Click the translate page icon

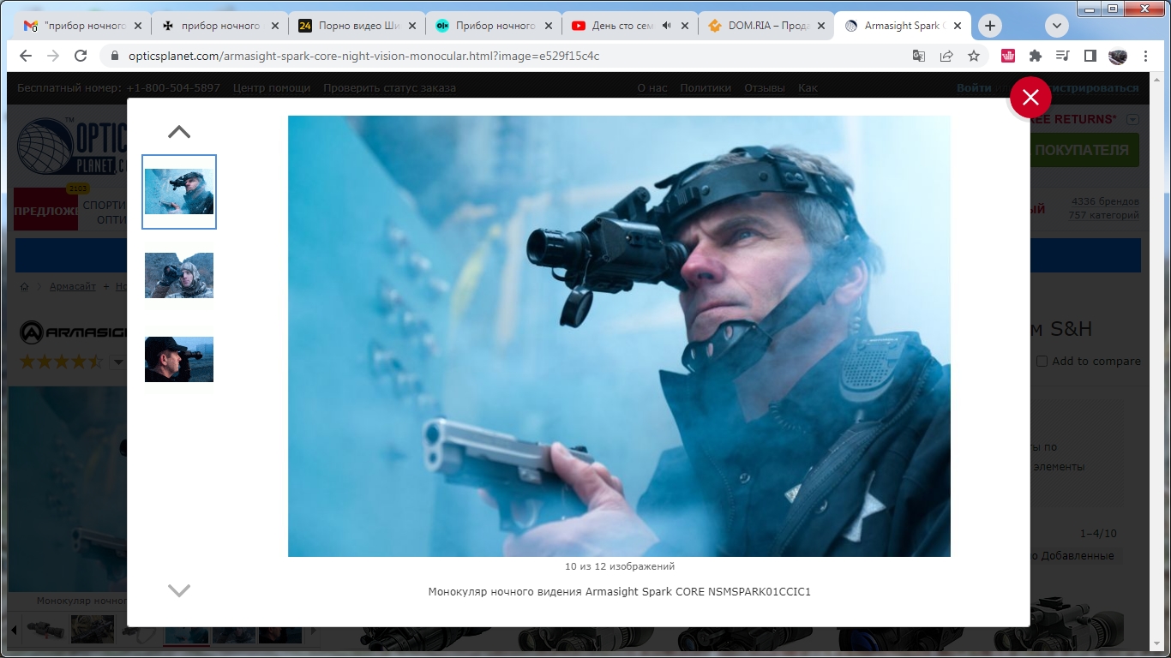click(918, 56)
